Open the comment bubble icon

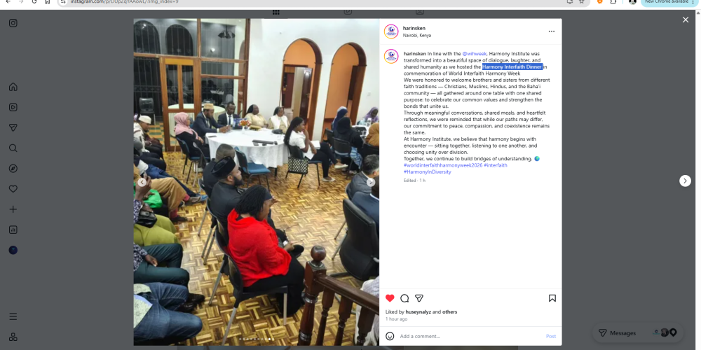[x=404, y=298]
